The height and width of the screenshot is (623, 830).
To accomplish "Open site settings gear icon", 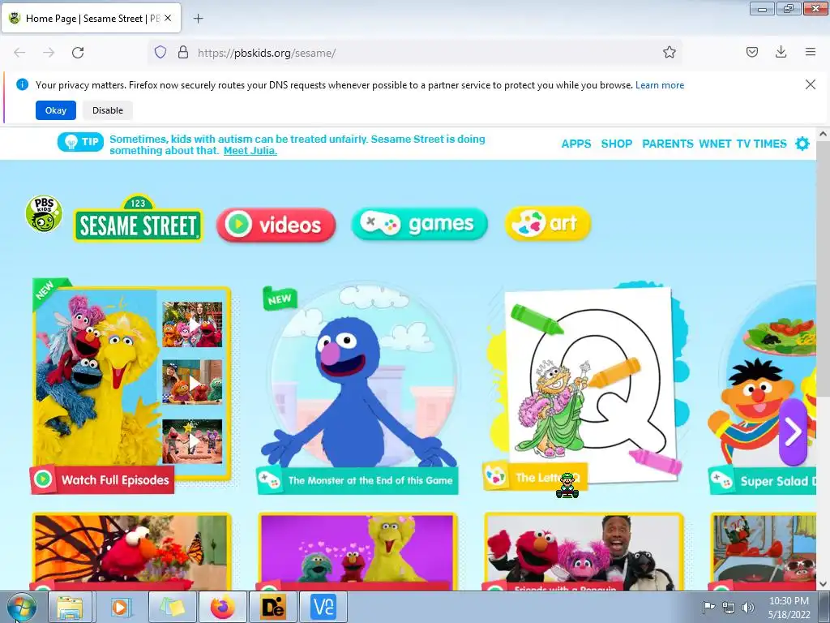I will tap(802, 144).
